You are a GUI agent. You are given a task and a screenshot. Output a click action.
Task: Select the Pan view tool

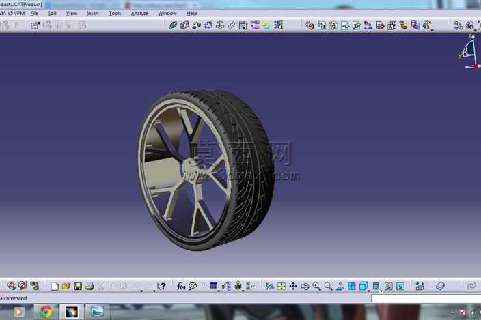pos(293,287)
